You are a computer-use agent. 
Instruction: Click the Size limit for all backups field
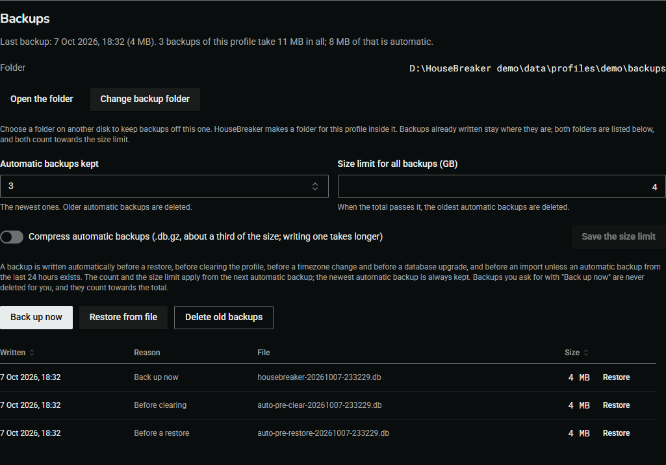[x=501, y=186]
